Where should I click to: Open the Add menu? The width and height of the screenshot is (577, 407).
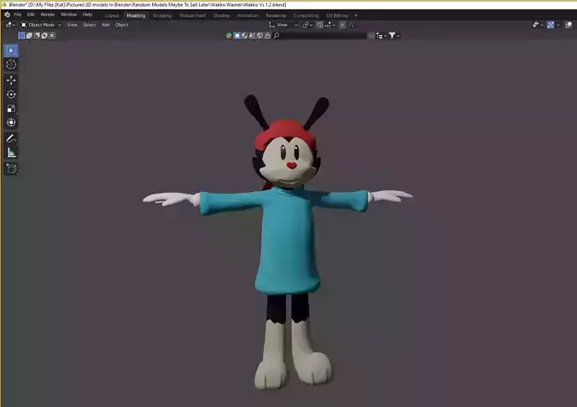point(106,25)
